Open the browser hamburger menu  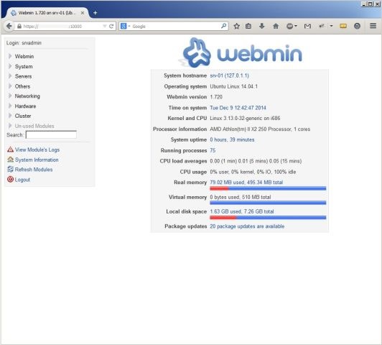pos(373,26)
